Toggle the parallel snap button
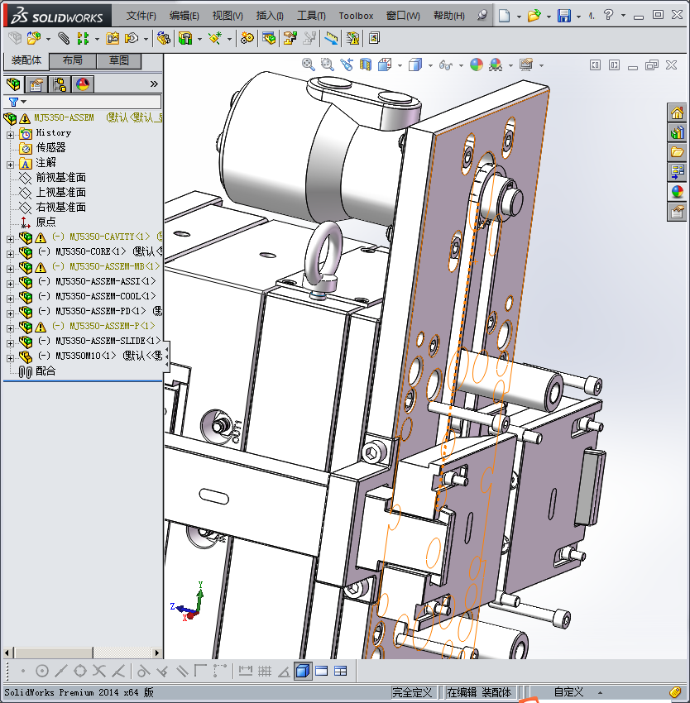690x703 pixels. tap(182, 672)
